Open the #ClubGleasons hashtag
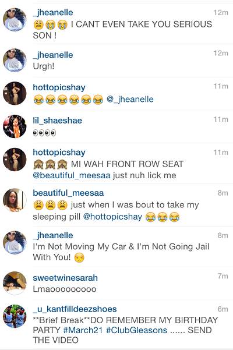Screen dimensions: 233x350 (x=136, y=330)
